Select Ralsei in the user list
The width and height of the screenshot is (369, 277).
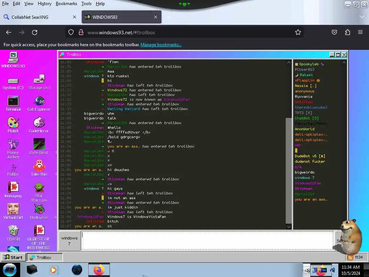(306, 75)
